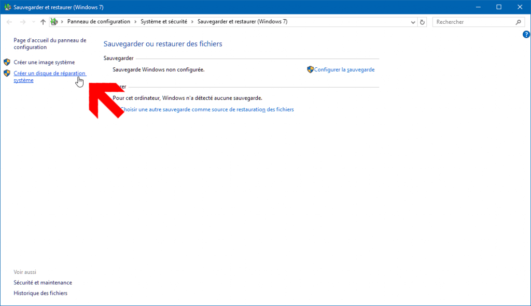Click the shield icon next to Configurer la sauvegarde
This screenshot has width=531, height=306.
coord(310,69)
